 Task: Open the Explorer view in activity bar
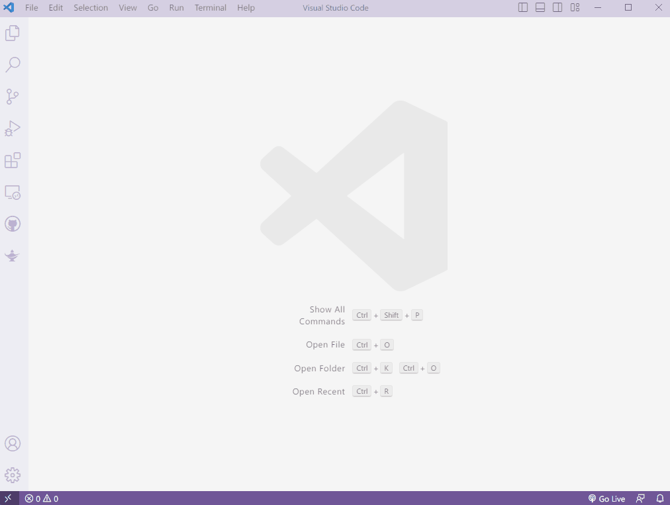(13, 33)
